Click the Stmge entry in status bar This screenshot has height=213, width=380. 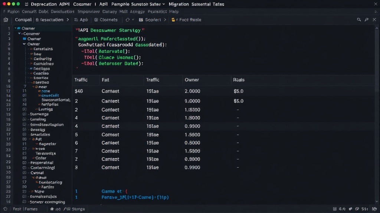pos(79,209)
